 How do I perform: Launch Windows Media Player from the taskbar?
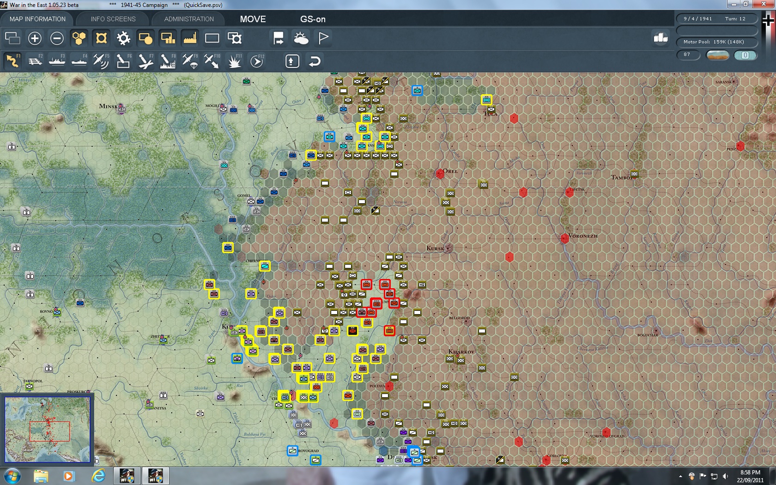tap(69, 475)
